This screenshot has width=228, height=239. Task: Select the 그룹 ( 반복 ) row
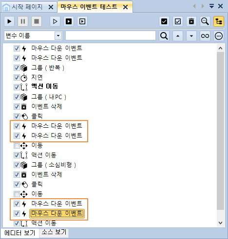click(x=48, y=68)
